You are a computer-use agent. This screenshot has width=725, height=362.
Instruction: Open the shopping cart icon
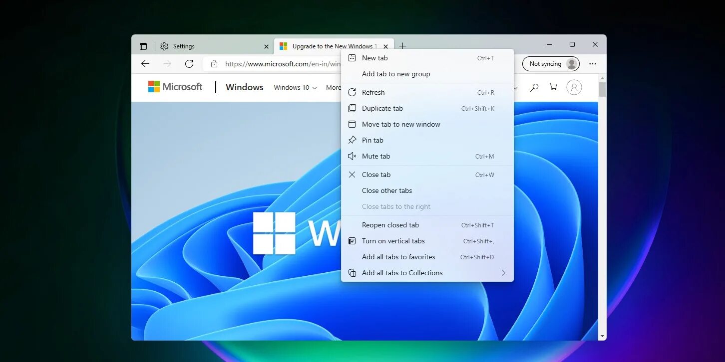click(553, 87)
